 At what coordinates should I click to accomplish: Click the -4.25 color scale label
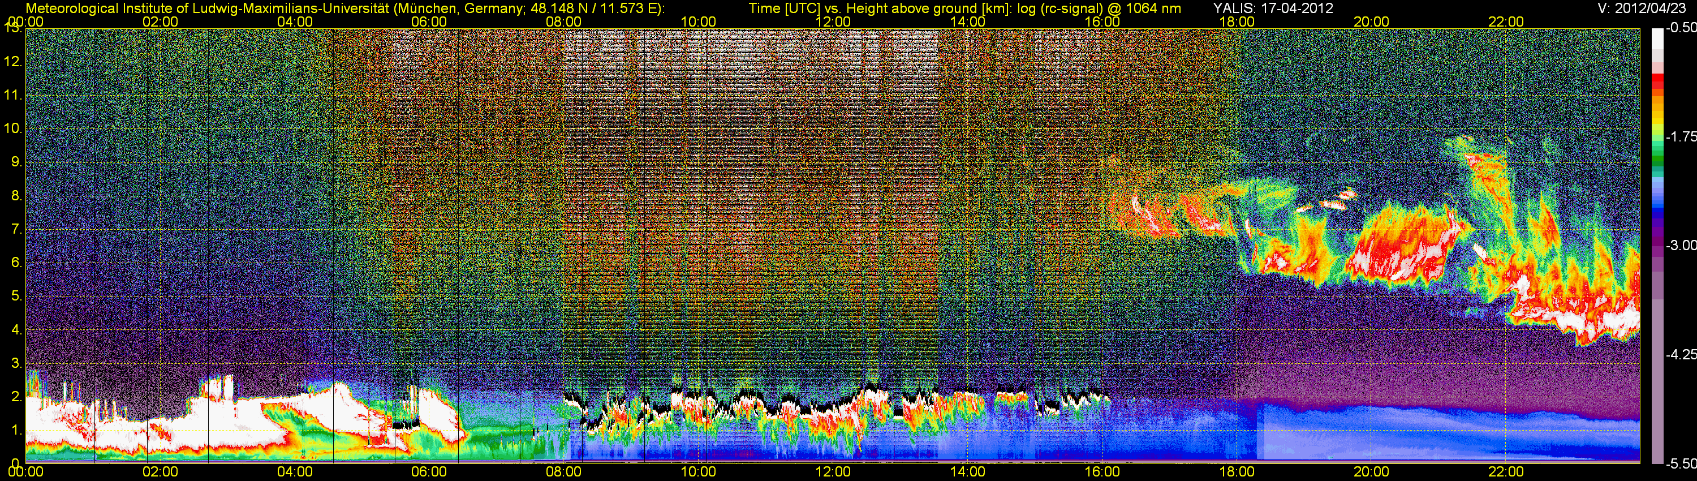pos(1681,354)
